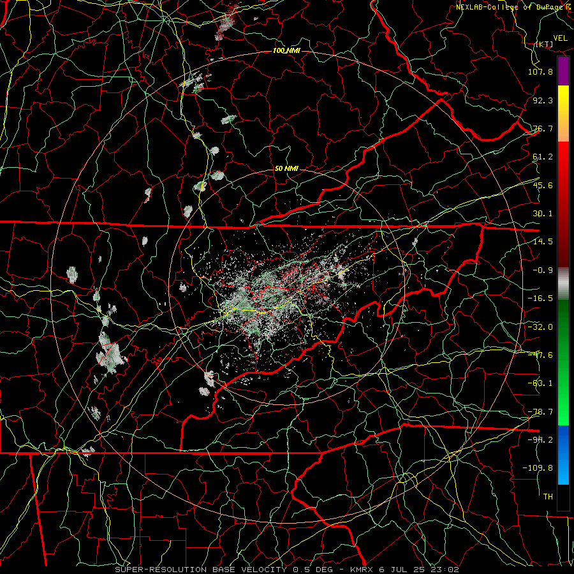Click the 50 NMI range ring label
This screenshot has height=574, width=574.
(286, 169)
